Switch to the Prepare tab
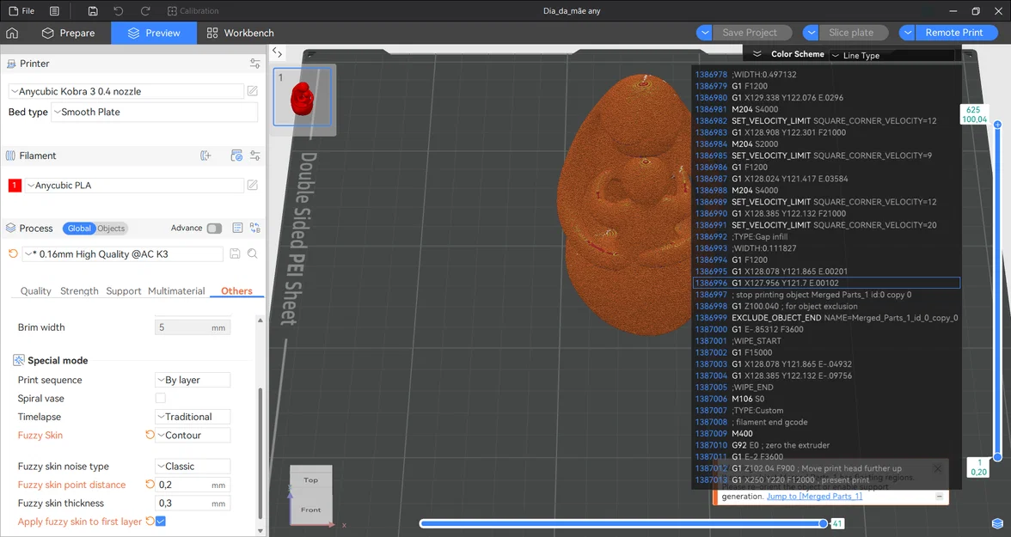The height and width of the screenshot is (537, 1011). (x=68, y=33)
